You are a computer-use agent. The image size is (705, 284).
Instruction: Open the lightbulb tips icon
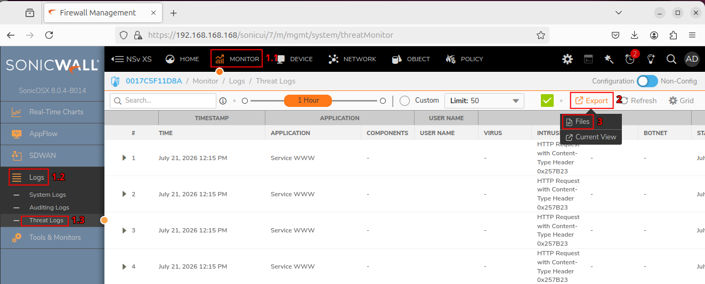point(651,59)
